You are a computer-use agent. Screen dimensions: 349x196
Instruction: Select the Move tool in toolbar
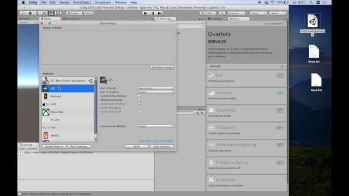point(30,13)
